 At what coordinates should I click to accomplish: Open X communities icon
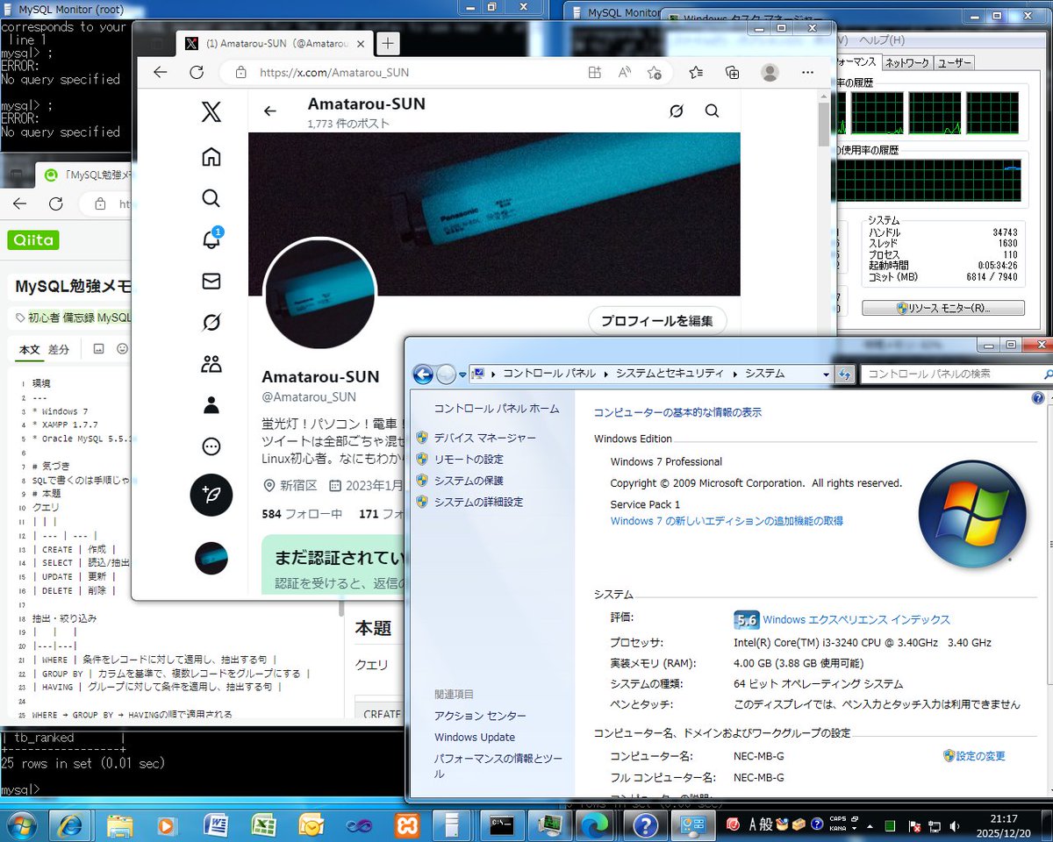211,364
